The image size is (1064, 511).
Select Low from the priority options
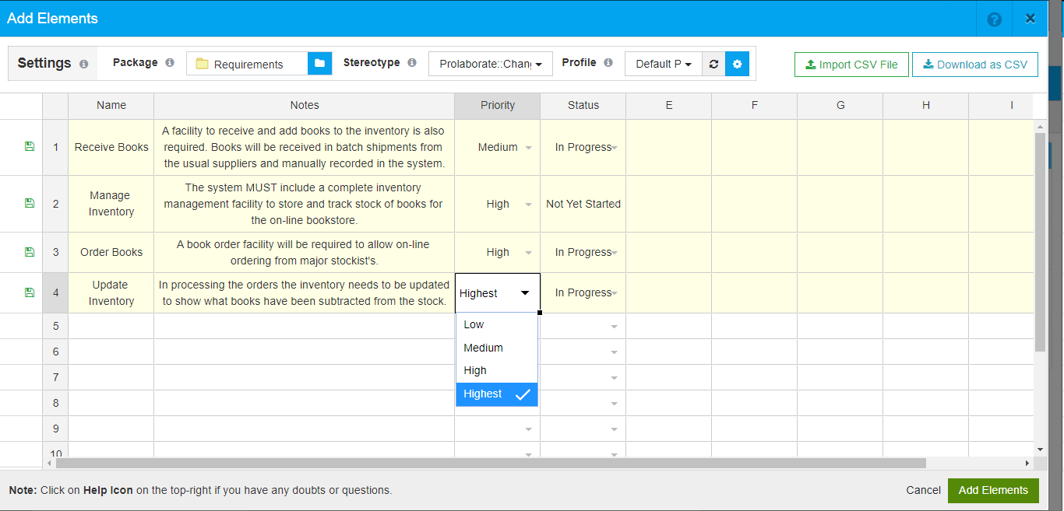click(x=496, y=324)
